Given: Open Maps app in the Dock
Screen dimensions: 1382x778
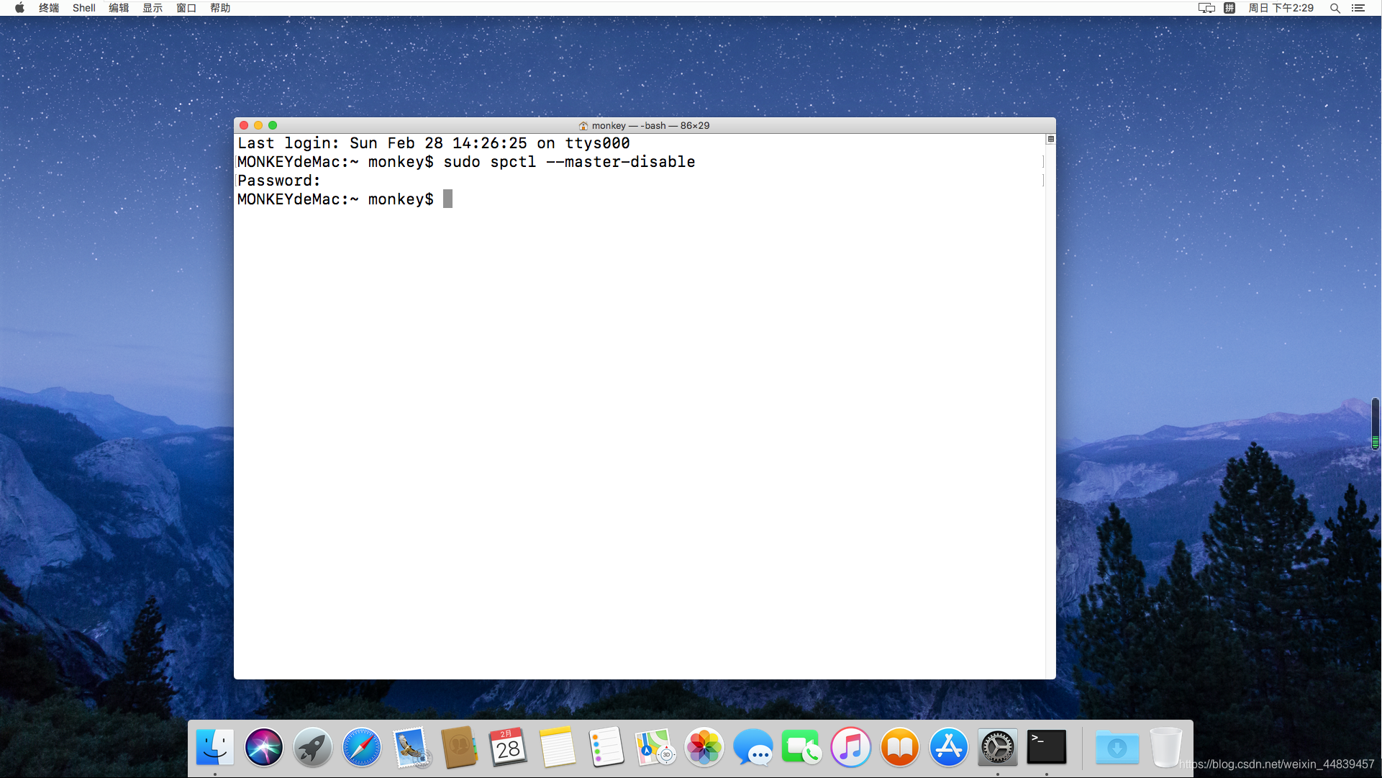Looking at the screenshot, I should point(655,747).
